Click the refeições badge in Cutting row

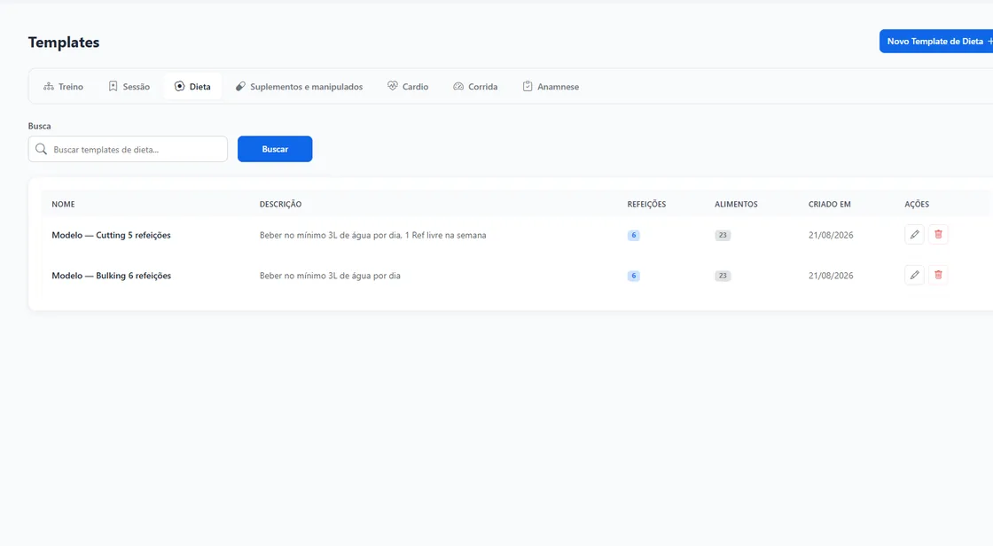[x=633, y=235]
